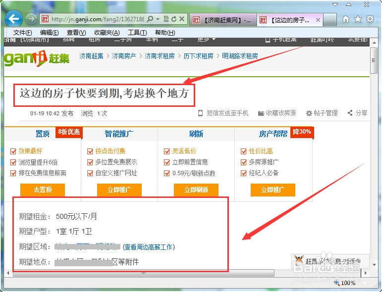
Task: Click the 刷新 heading
Action: tap(196, 134)
